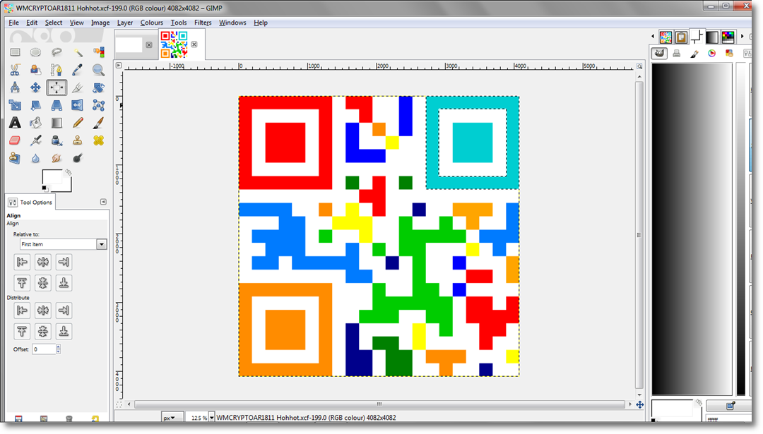Distribute bottoms of targets

[64, 332]
